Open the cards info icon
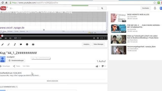The width and height of the screenshot is (162, 91). click(x=27, y=44)
